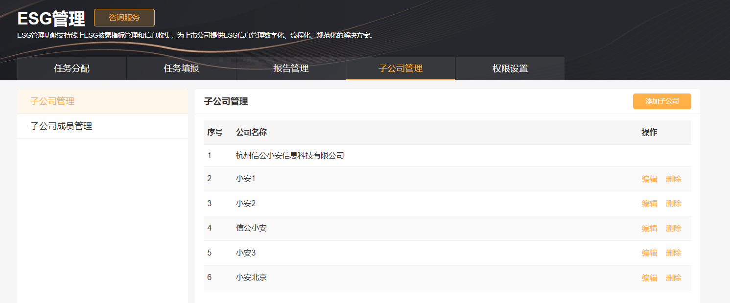Delete the 信公小安 entry
730x303 pixels.
click(674, 229)
